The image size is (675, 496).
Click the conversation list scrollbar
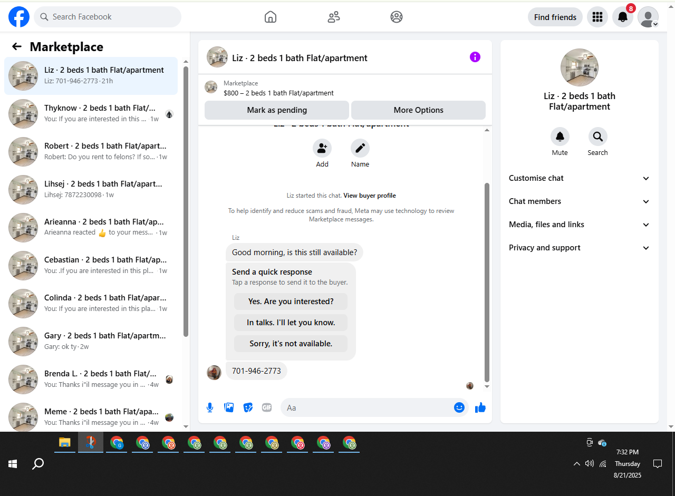[186, 201]
